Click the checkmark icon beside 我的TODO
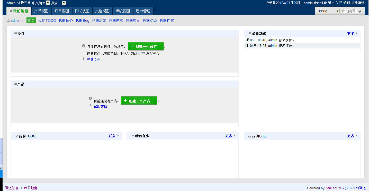The width and height of the screenshot is (369, 191). [16, 136]
